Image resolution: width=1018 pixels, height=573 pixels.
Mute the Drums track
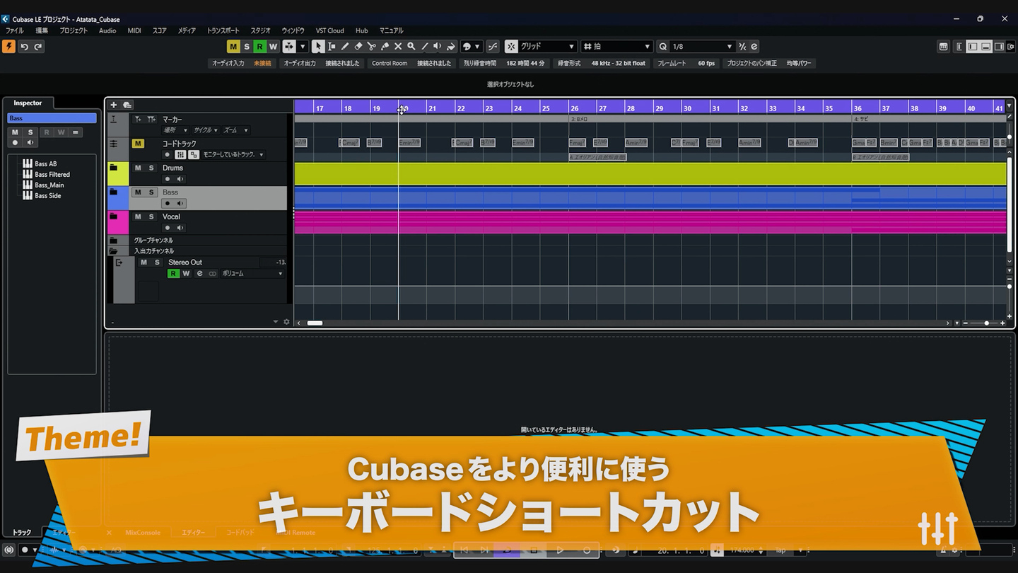pyautogui.click(x=138, y=168)
